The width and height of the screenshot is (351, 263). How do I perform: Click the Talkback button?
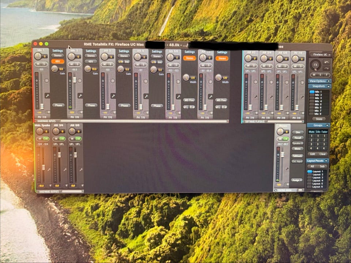pyautogui.click(x=297, y=156)
